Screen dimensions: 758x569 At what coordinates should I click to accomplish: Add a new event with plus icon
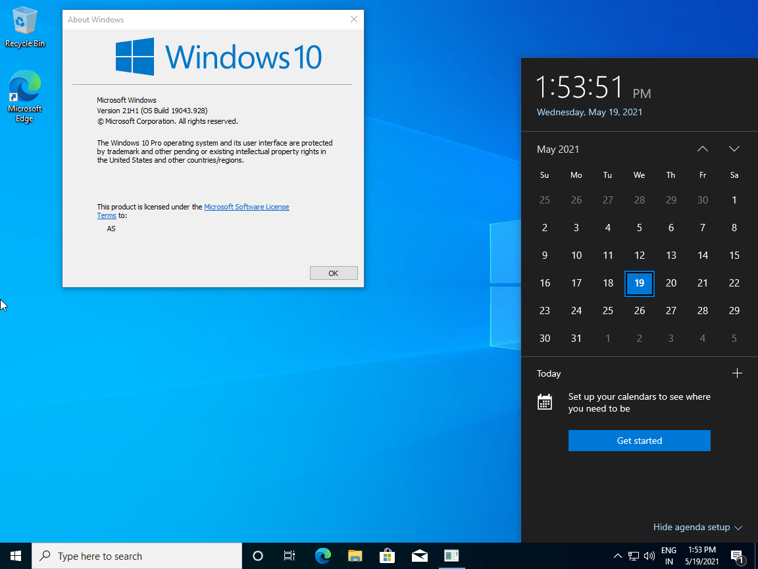(x=737, y=373)
